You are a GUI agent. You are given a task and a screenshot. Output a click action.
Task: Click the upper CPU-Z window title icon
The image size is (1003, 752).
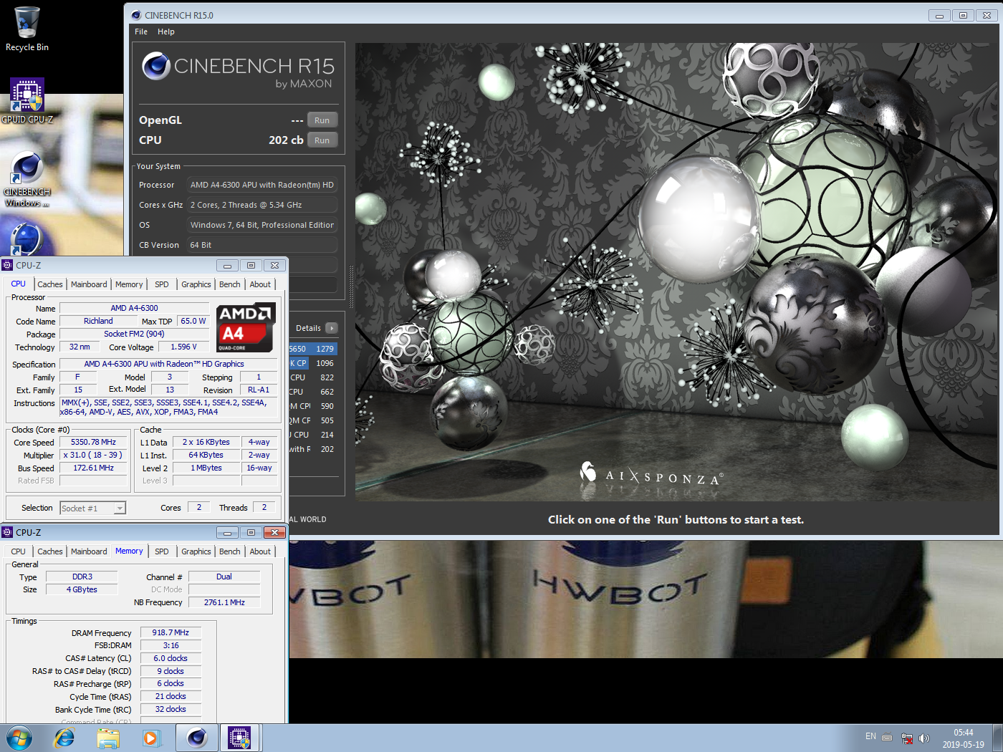tap(7, 265)
